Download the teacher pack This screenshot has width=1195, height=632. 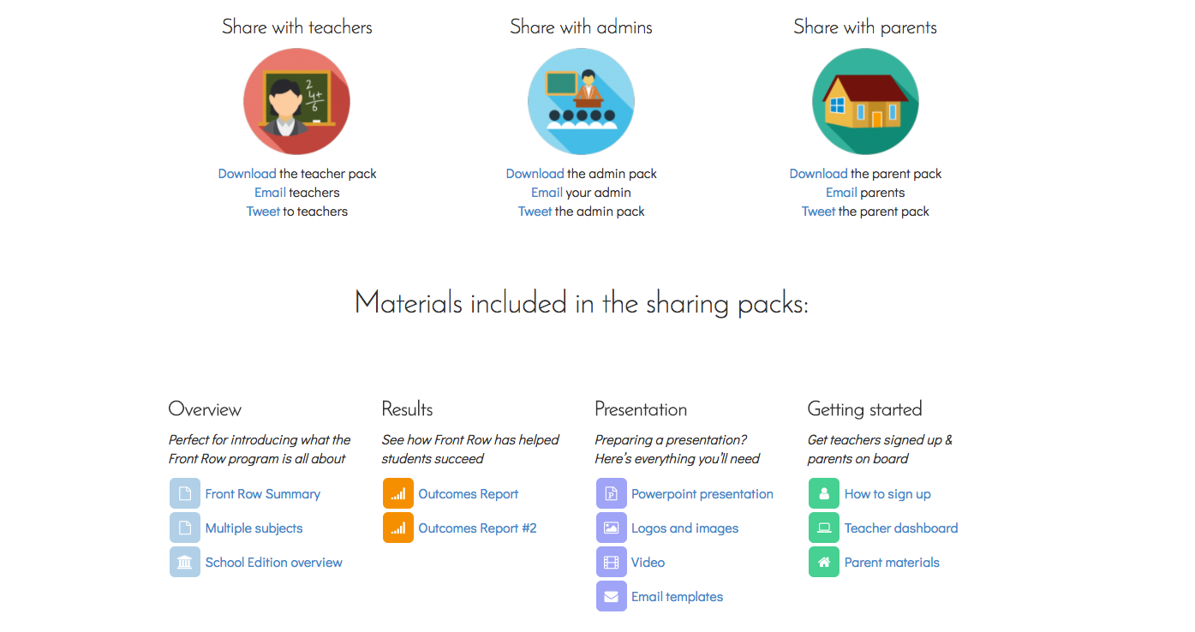point(247,174)
